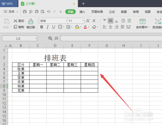Set vertical align top

[104, 21]
